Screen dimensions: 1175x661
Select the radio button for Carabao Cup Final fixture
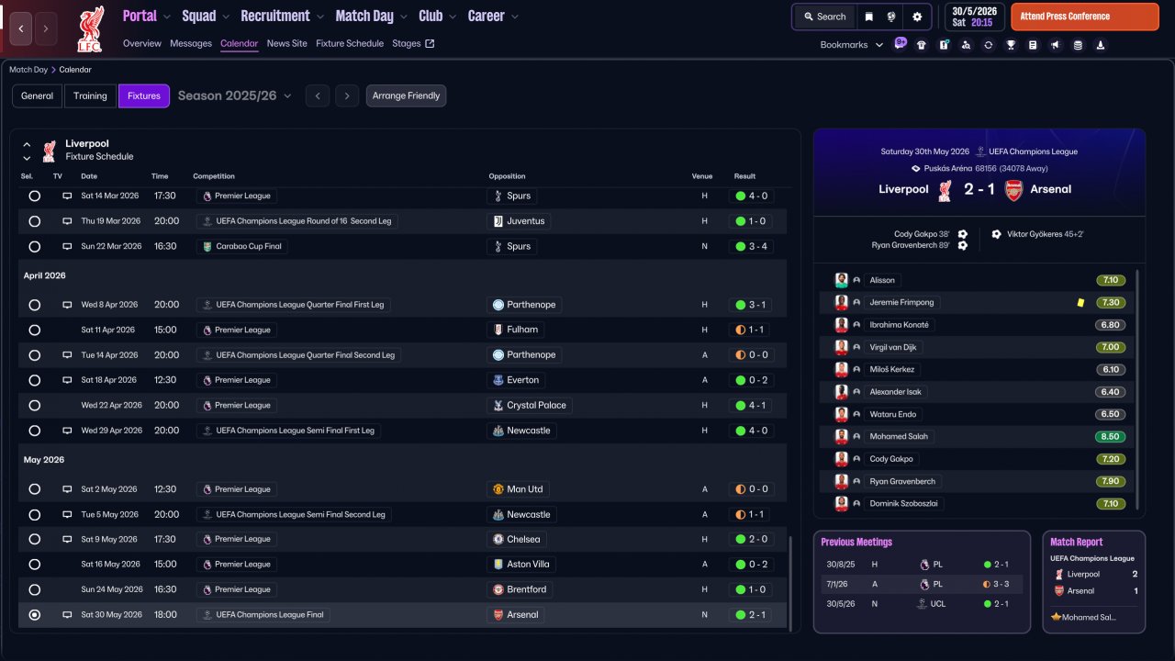pos(35,247)
